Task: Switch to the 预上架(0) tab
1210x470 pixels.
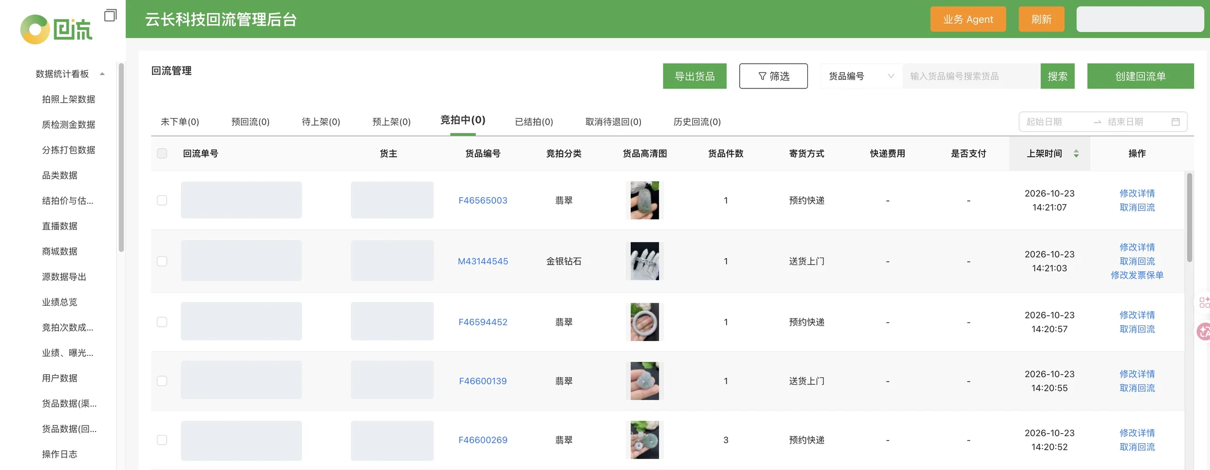Action: [x=391, y=122]
